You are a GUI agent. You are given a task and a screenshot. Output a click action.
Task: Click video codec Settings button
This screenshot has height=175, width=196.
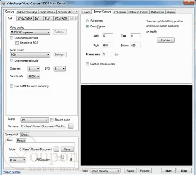pyautogui.click(x=59, y=32)
